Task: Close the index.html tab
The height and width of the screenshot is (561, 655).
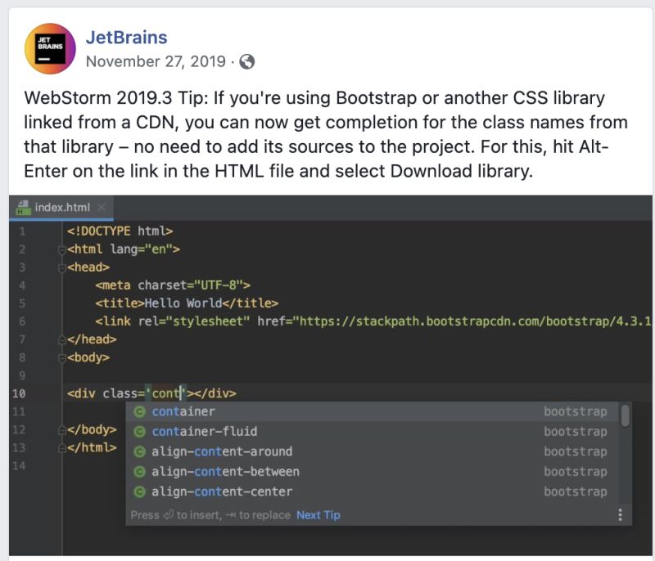Action: click(102, 208)
